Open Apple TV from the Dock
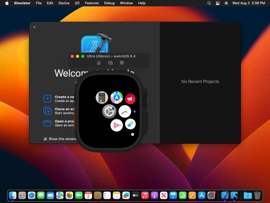The image size is (270, 203). coord(135,195)
